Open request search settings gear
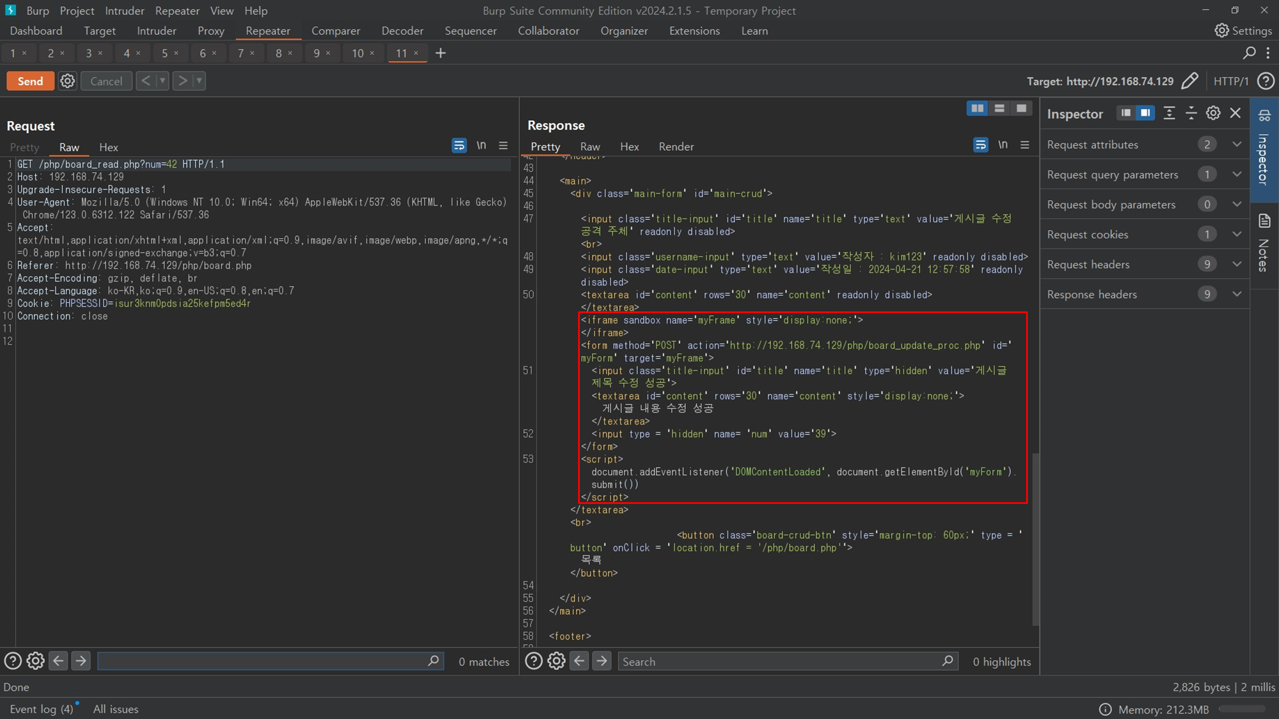This screenshot has width=1279, height=719. [x=35, y=661]
